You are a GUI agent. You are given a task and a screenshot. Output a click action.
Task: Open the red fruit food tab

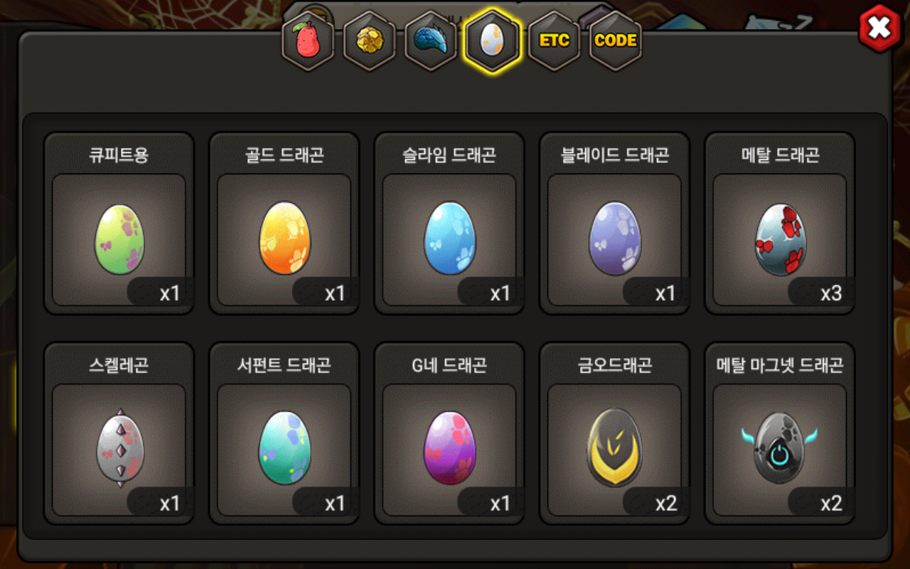point(308,41)
